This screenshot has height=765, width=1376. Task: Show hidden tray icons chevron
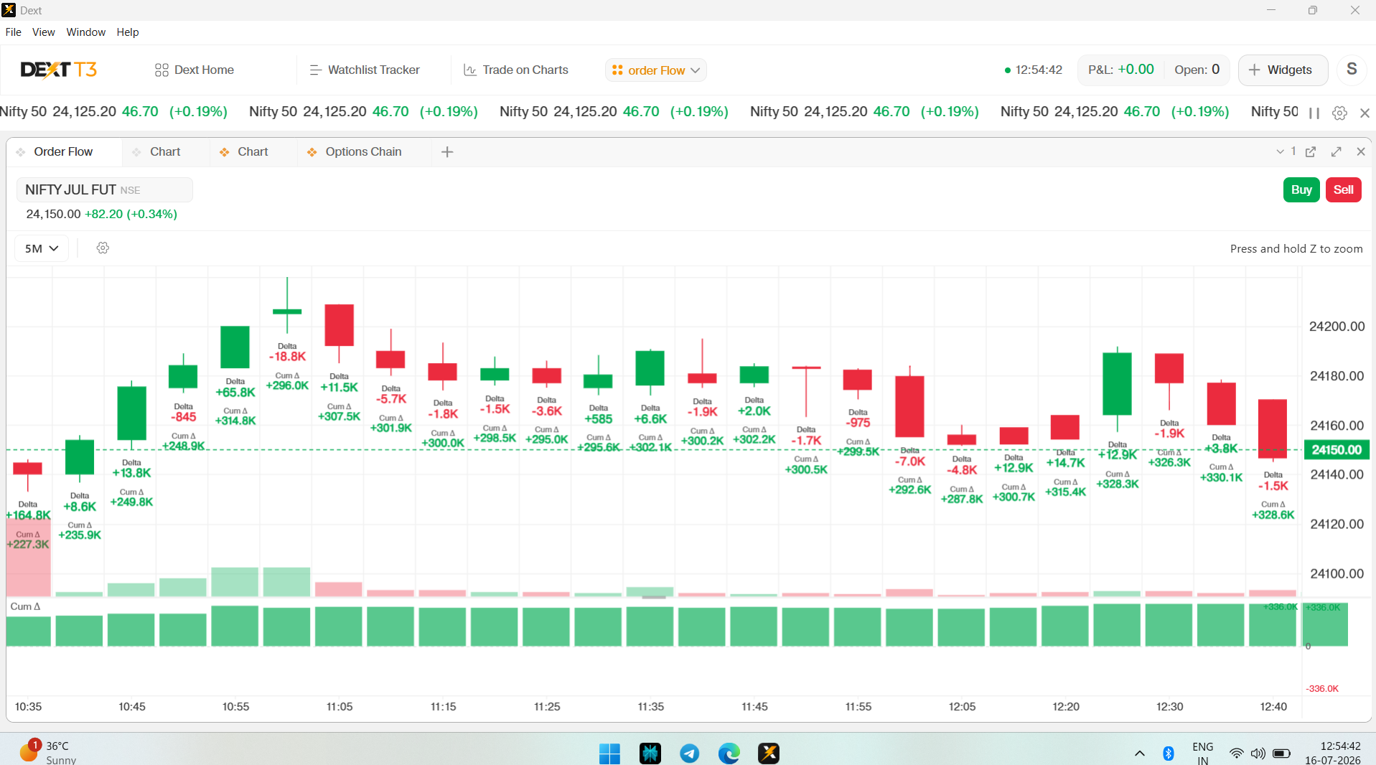[x=1139, y=753]
